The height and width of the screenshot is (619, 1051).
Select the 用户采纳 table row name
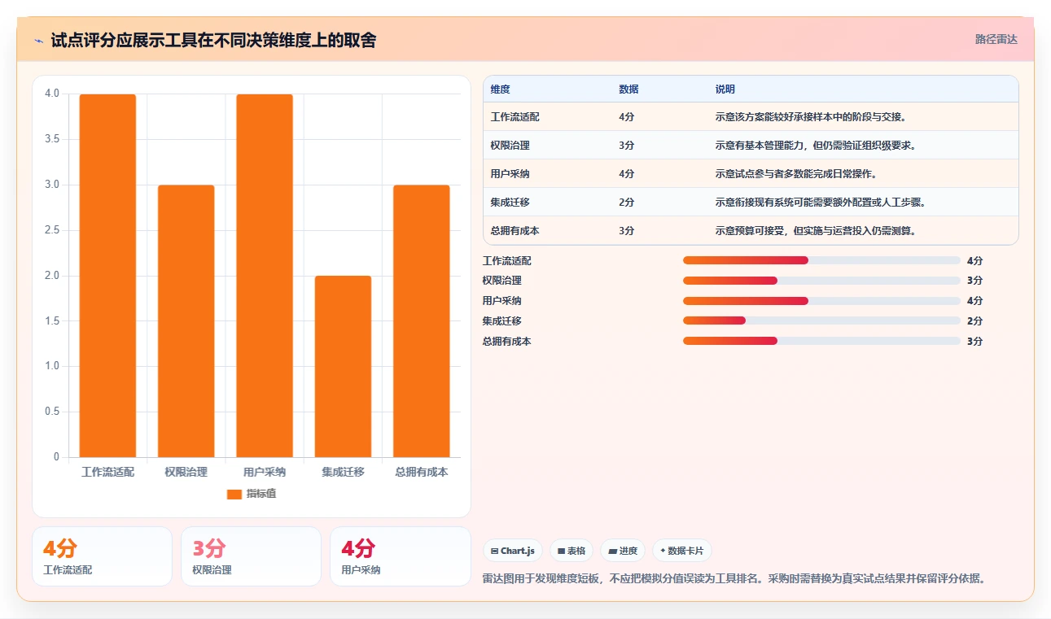[510, 174]
